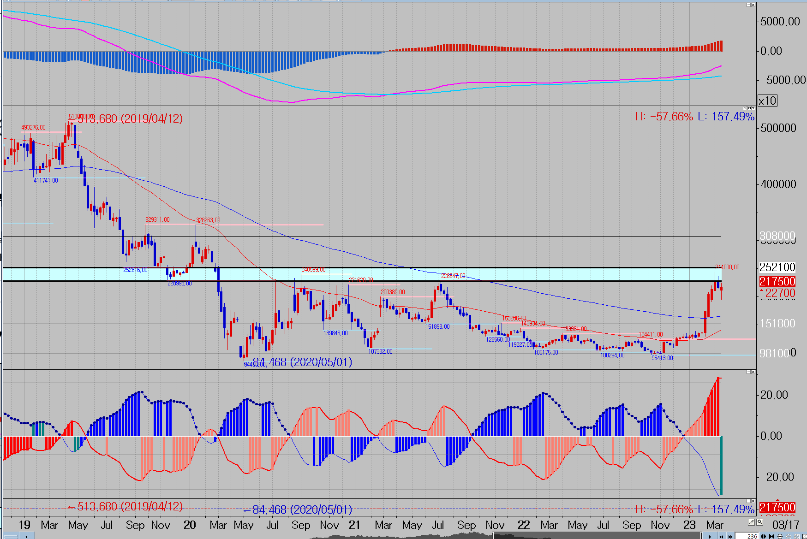
Task: Click the scroll left arrow at the bottom-left
Action: point(26,536)
